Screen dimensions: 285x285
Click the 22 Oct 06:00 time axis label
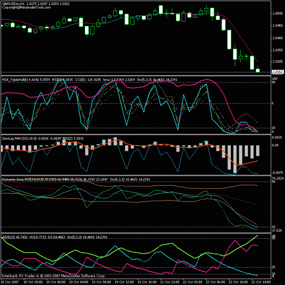click(x=215, y=282)
